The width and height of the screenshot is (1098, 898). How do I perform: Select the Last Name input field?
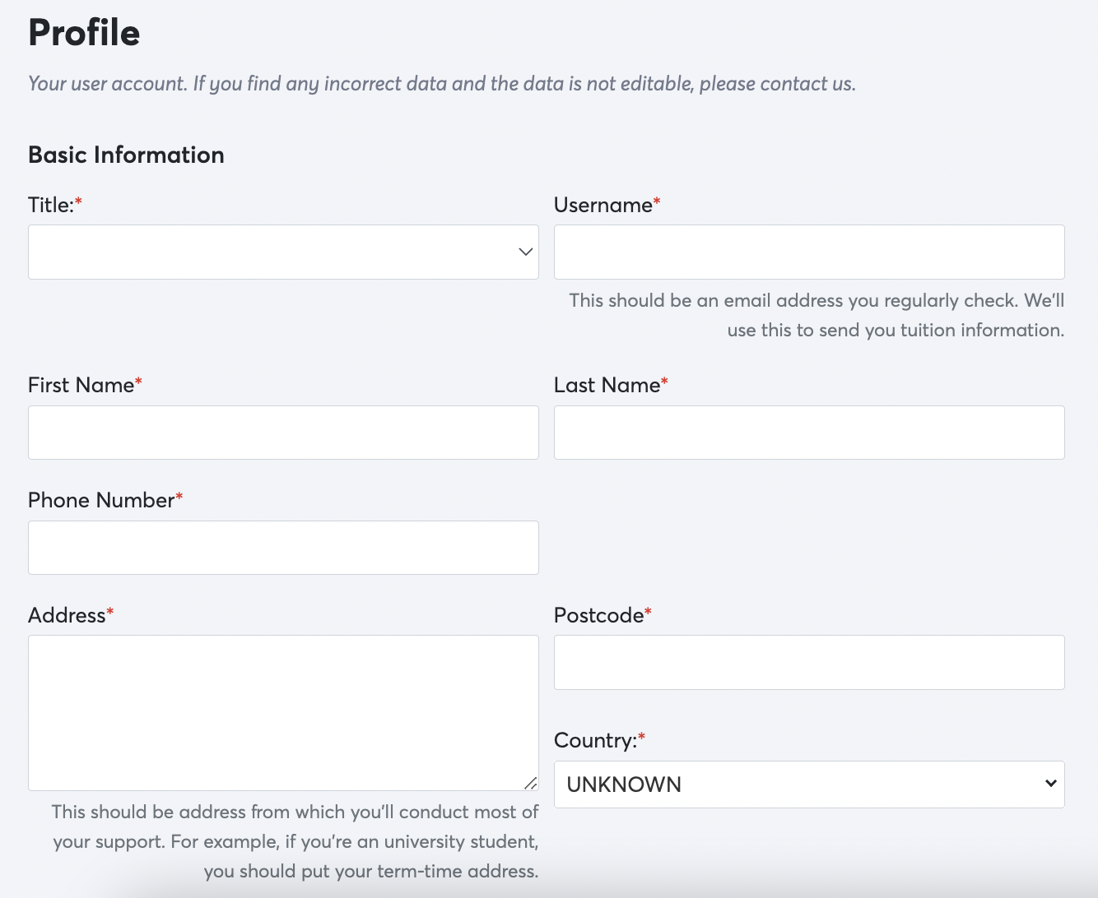(x=809, y=433)
